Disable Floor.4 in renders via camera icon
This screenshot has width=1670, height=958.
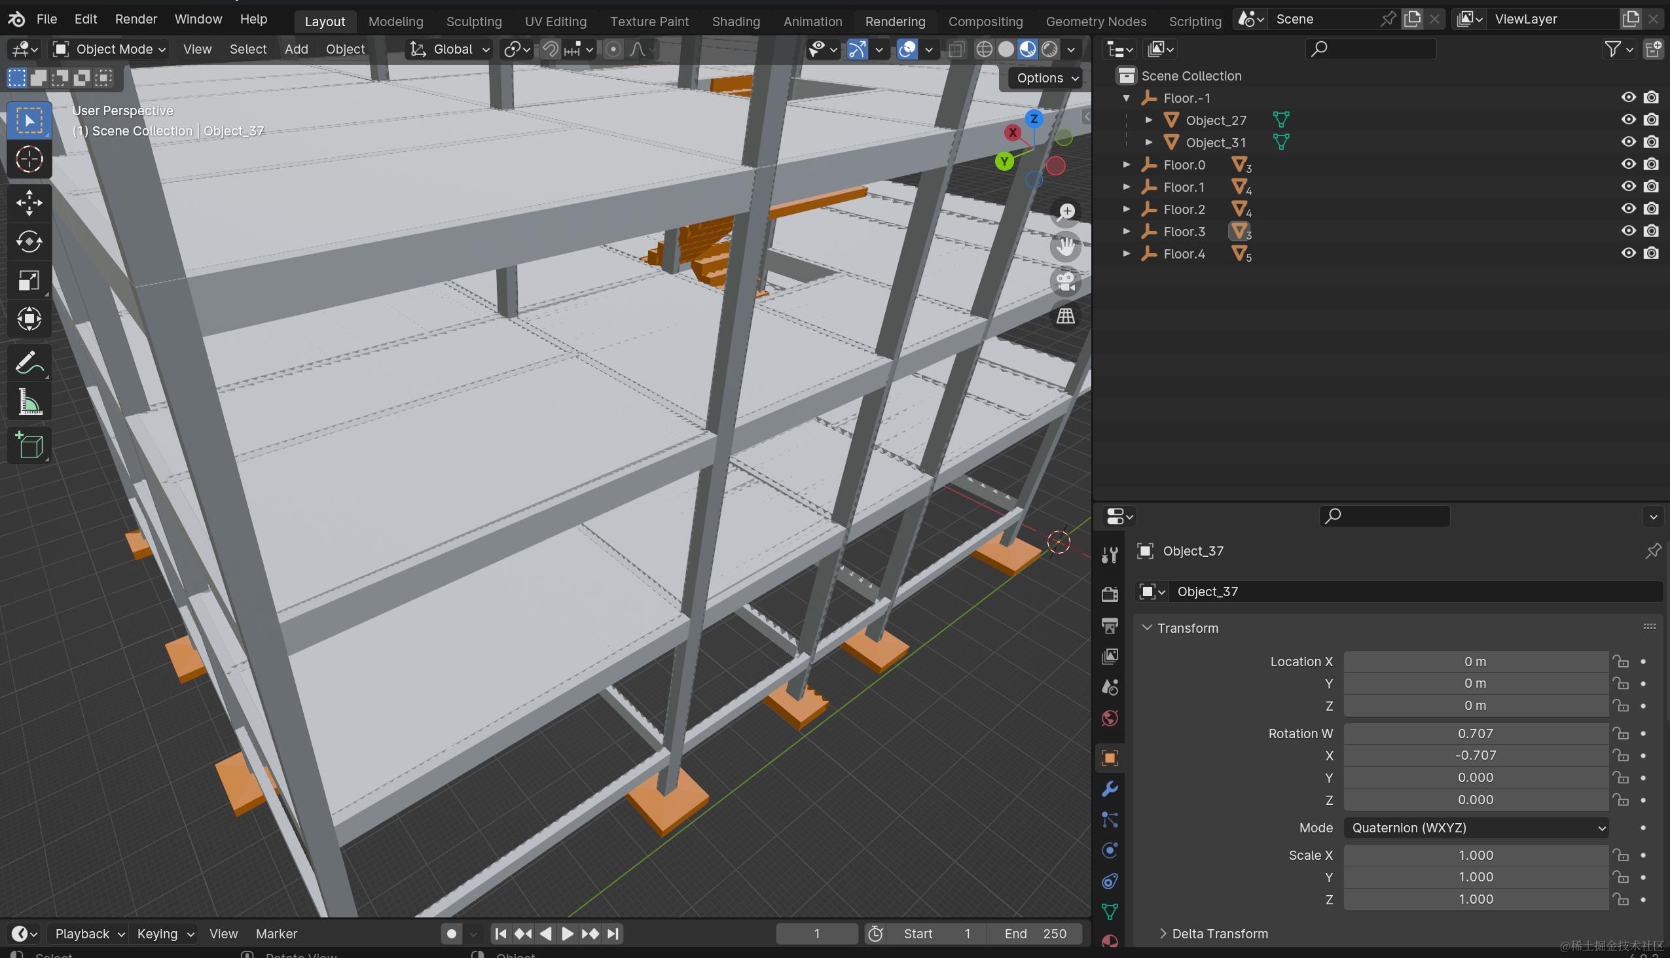coord(1652,253)
